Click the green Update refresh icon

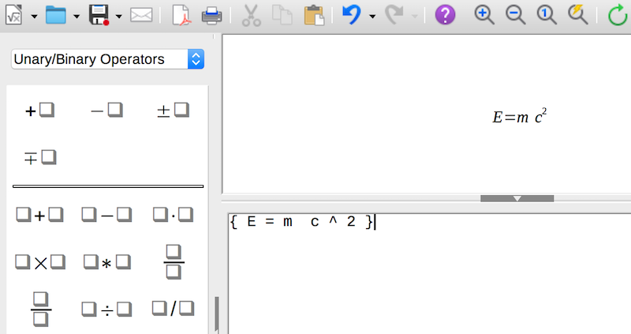tap(618, 15)
